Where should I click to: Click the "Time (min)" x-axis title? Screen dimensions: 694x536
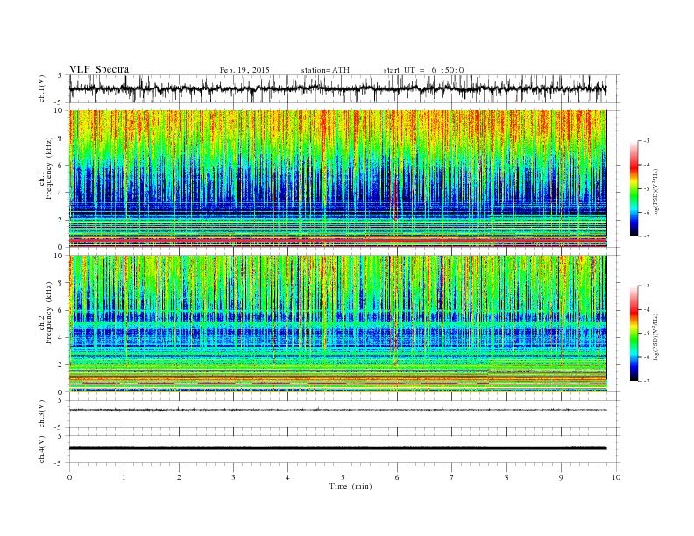(x=351, y=486)
